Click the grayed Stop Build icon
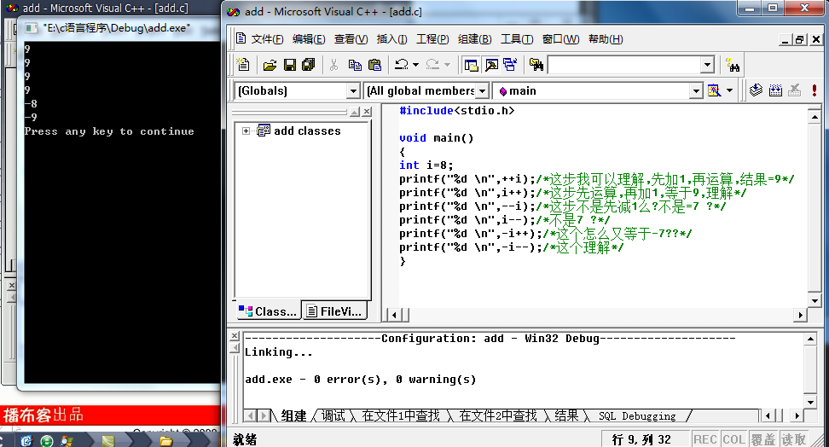The height and width of the screenshot is (447, 829). (794, 90)
